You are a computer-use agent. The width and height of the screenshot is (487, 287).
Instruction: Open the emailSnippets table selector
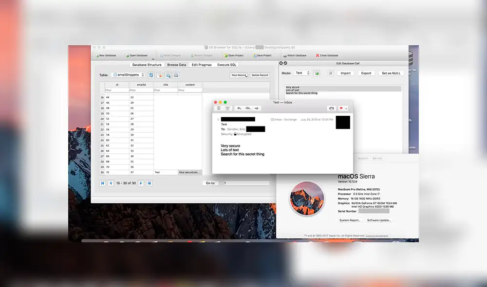[x=128, y=75]
